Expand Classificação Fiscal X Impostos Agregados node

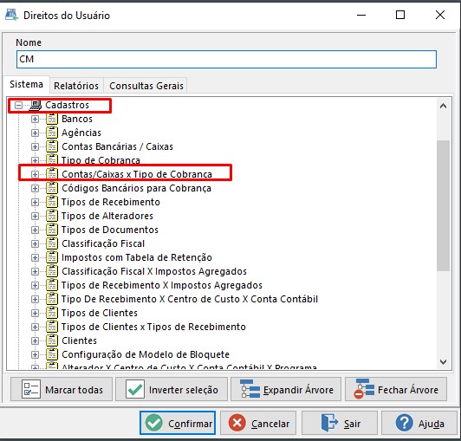click(35, 271)
